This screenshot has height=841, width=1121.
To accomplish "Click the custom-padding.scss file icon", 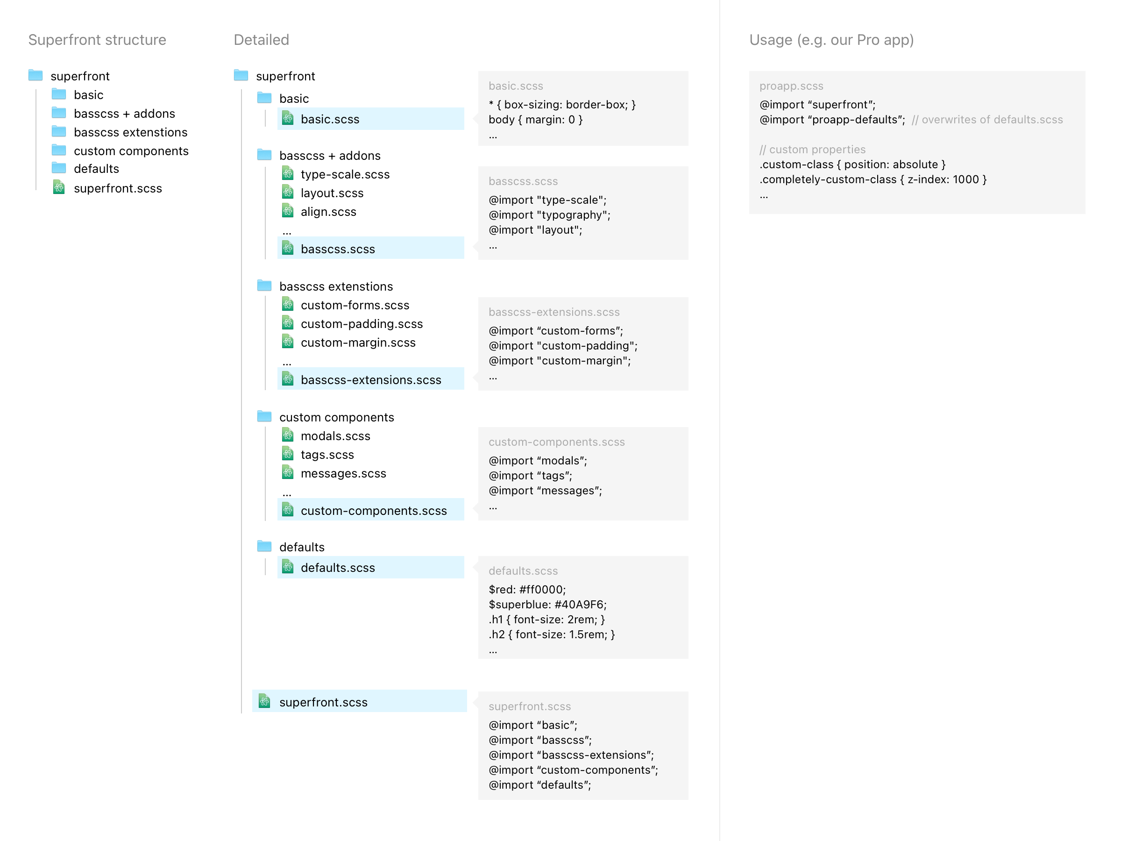I will pos(287,323).
